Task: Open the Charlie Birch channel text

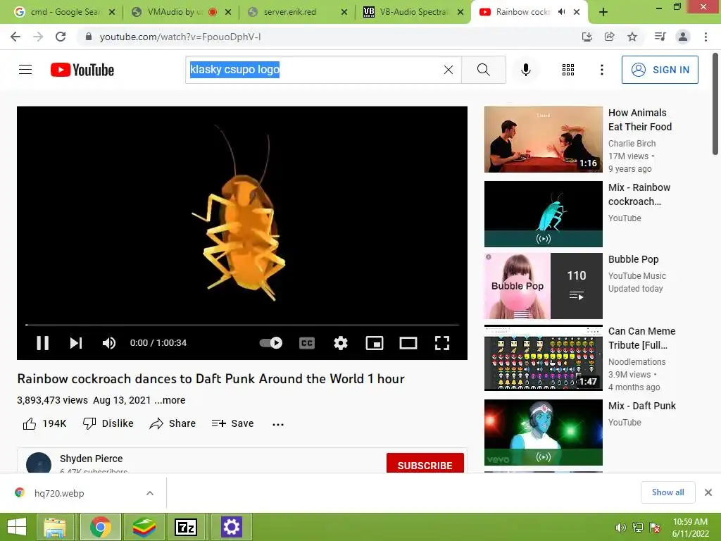Action: [x=632, y=144]
